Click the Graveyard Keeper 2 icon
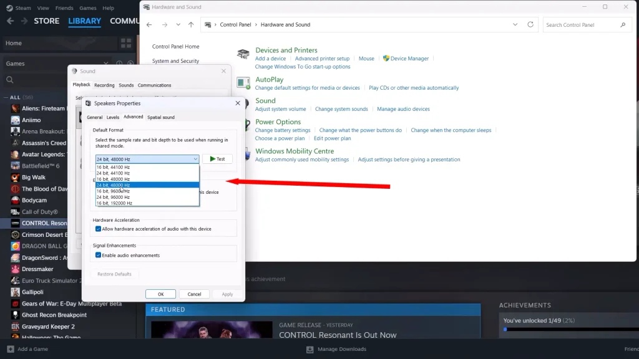639x359 pixels. 15,327
